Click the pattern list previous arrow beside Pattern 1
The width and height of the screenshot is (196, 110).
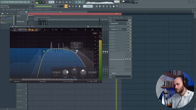click(82, 6)
